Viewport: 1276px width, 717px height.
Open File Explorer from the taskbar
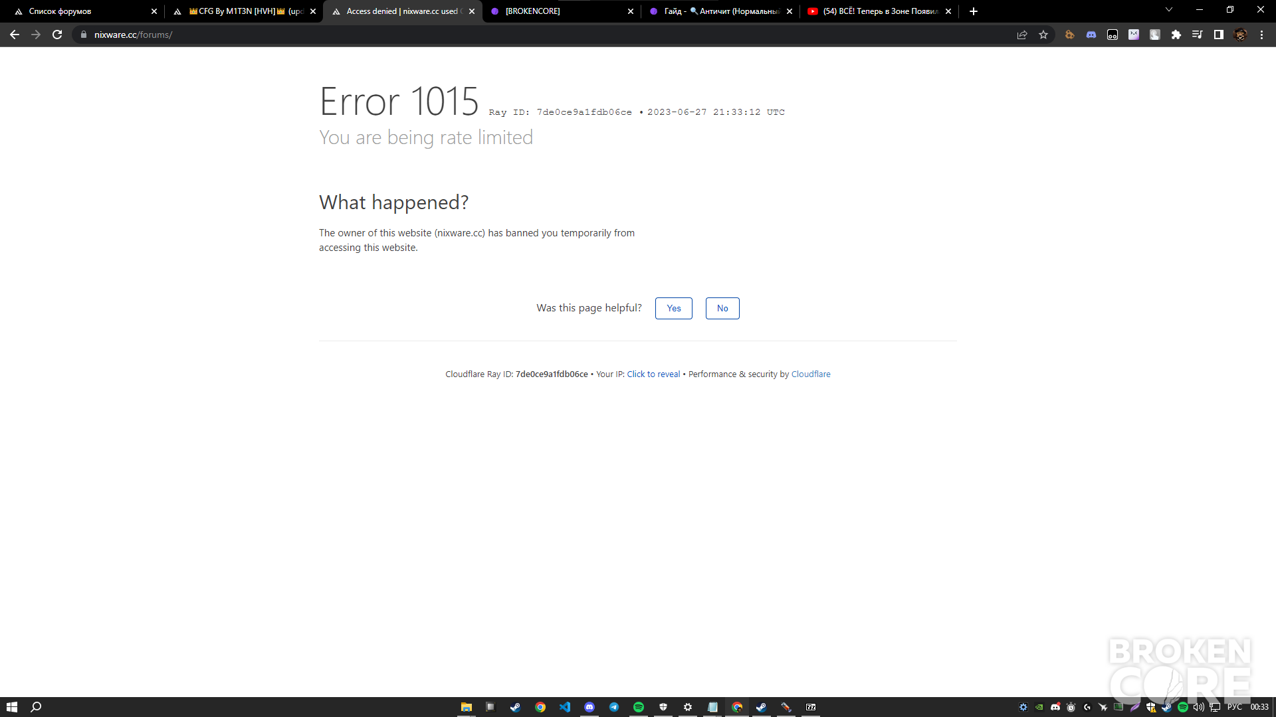coord(467,707)
